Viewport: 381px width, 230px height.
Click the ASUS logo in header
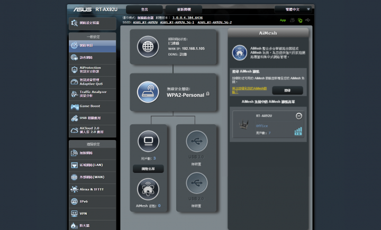pyautogui.click(x=83, y=10)
